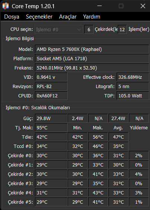Click the Min. column header
The height and width of the screenshot is (210, 150).
coord(78,127)
